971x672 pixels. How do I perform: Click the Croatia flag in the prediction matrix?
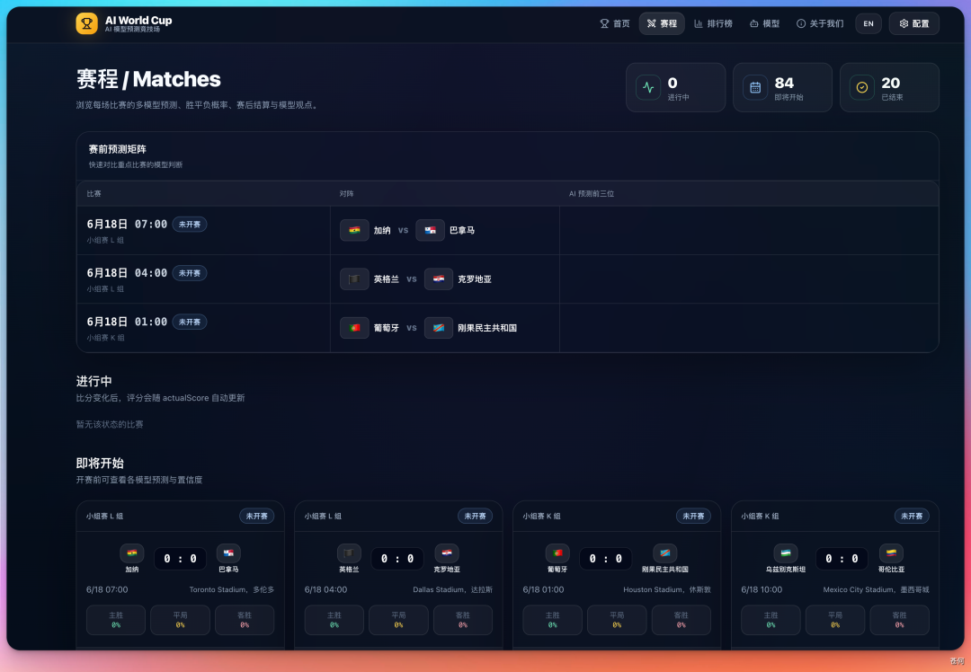click(x=439, y=279)
